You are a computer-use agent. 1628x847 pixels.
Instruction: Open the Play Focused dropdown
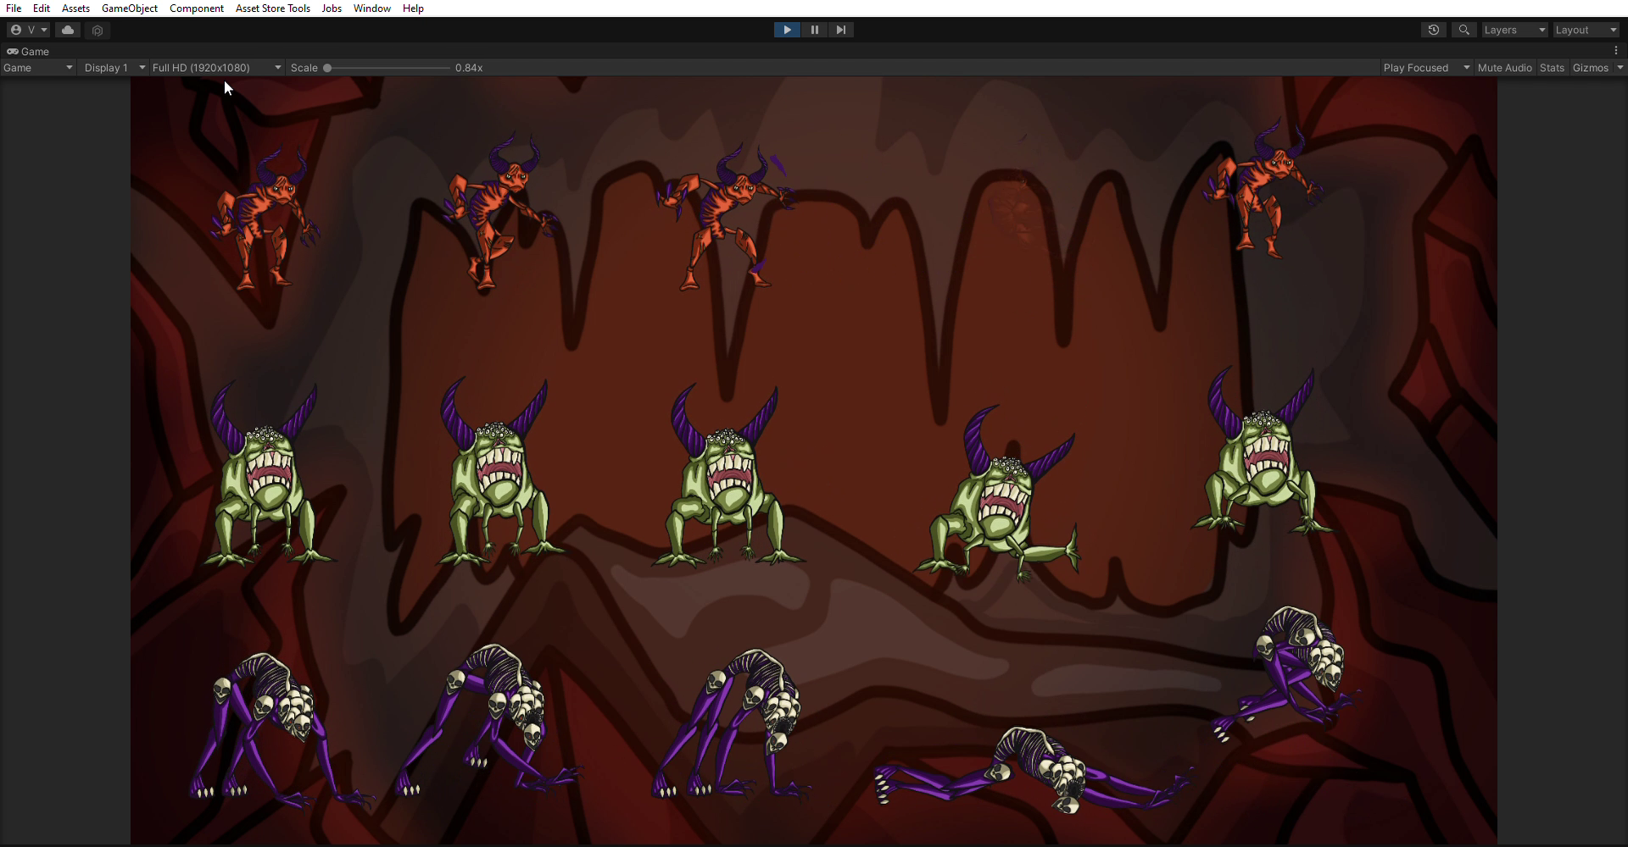point(1426,68)
